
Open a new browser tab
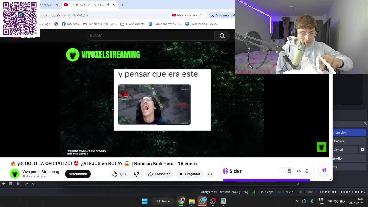click(122, 5)
